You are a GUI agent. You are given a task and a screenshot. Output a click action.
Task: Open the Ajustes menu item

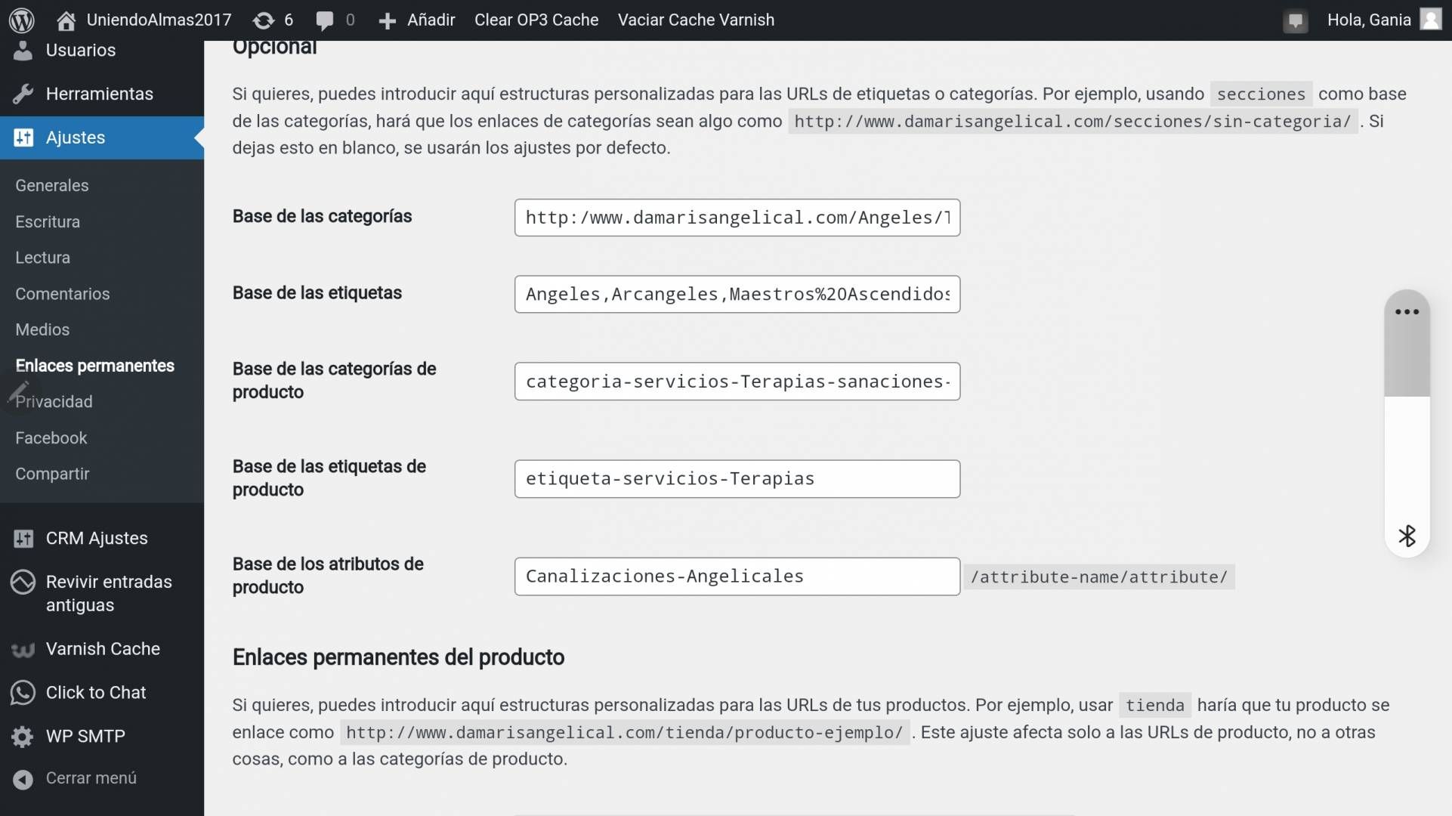(76, 138)
